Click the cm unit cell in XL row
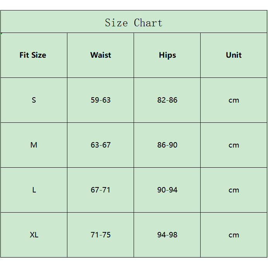268x268 pixels. click(234, 235)
